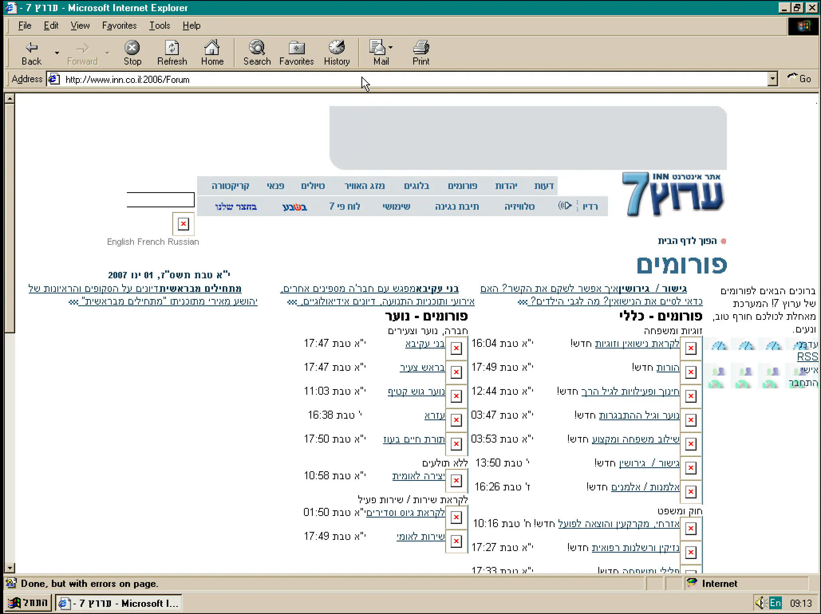Click the Back toolbar icon
Image resolution: width=821 pixels, height=614 pixels.
[31, 48]
